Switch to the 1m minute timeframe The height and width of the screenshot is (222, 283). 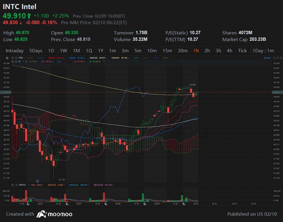(x=112, y=51)
